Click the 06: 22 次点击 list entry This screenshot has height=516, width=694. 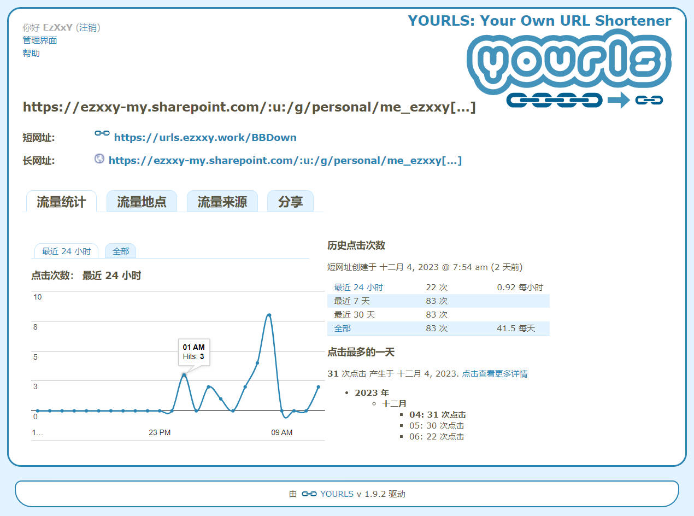tap(437, 437)
